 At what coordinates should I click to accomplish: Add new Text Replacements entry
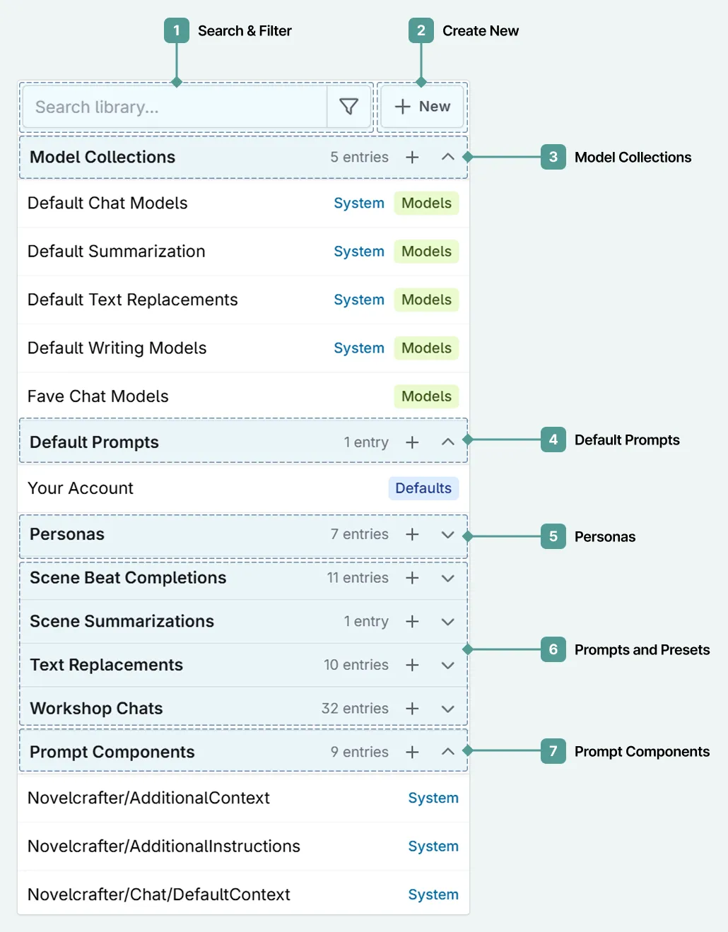(412, 665)
